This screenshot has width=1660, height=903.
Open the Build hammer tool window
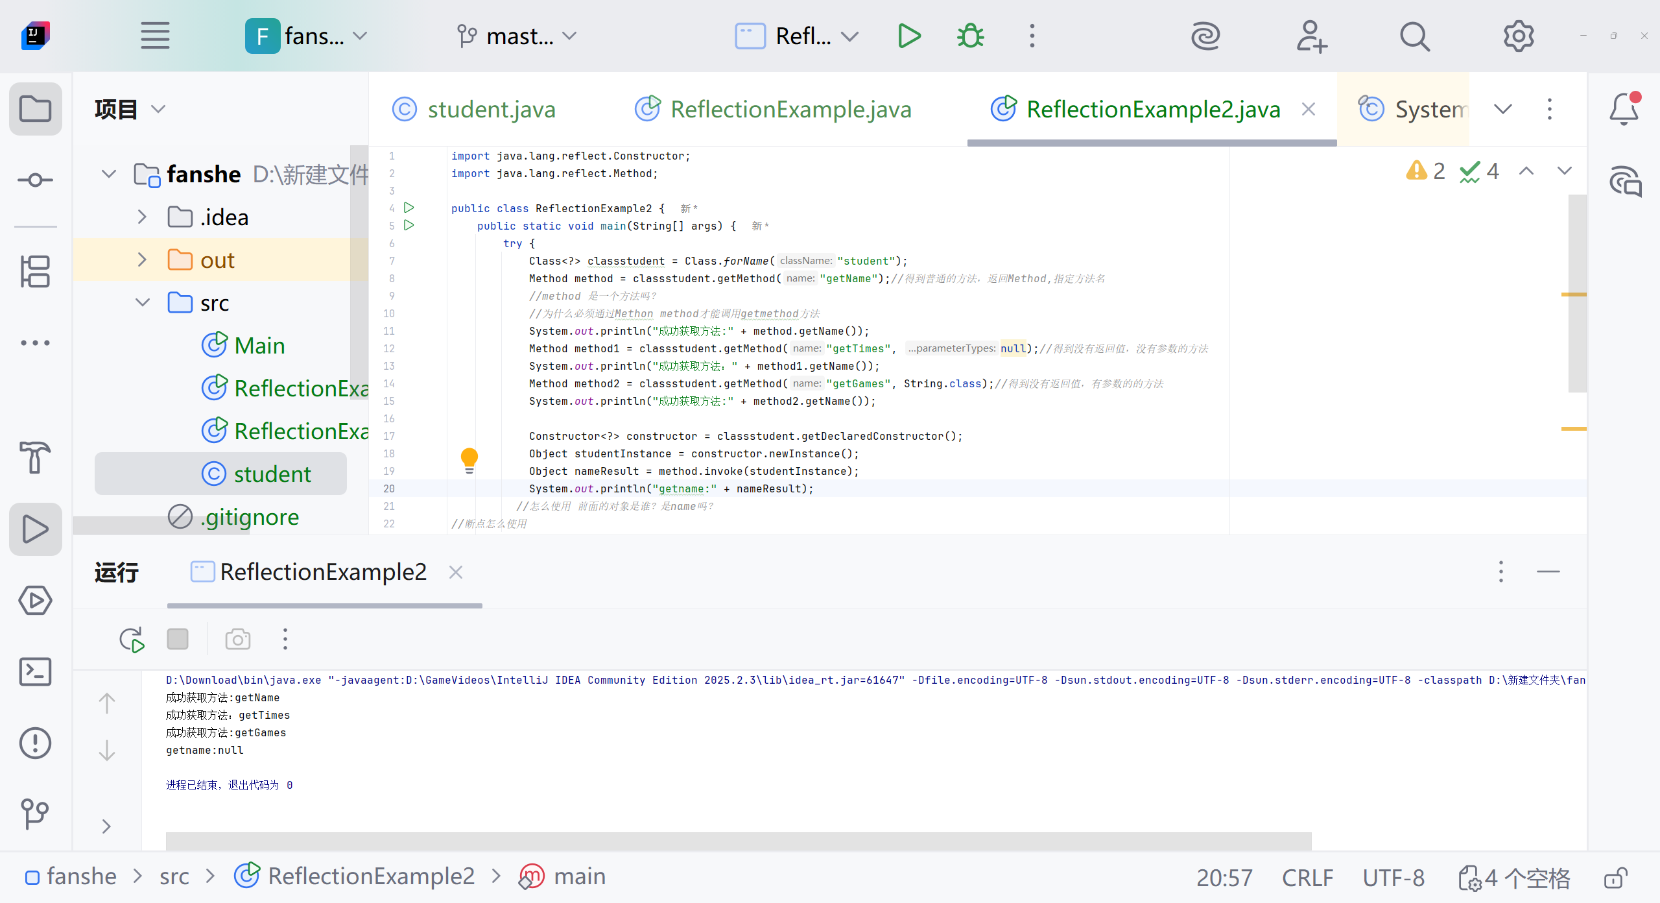35,457
